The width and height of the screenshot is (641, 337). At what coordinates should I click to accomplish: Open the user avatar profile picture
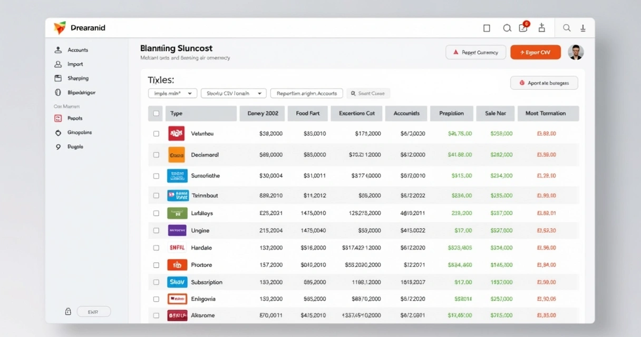[x=576, y=52]
